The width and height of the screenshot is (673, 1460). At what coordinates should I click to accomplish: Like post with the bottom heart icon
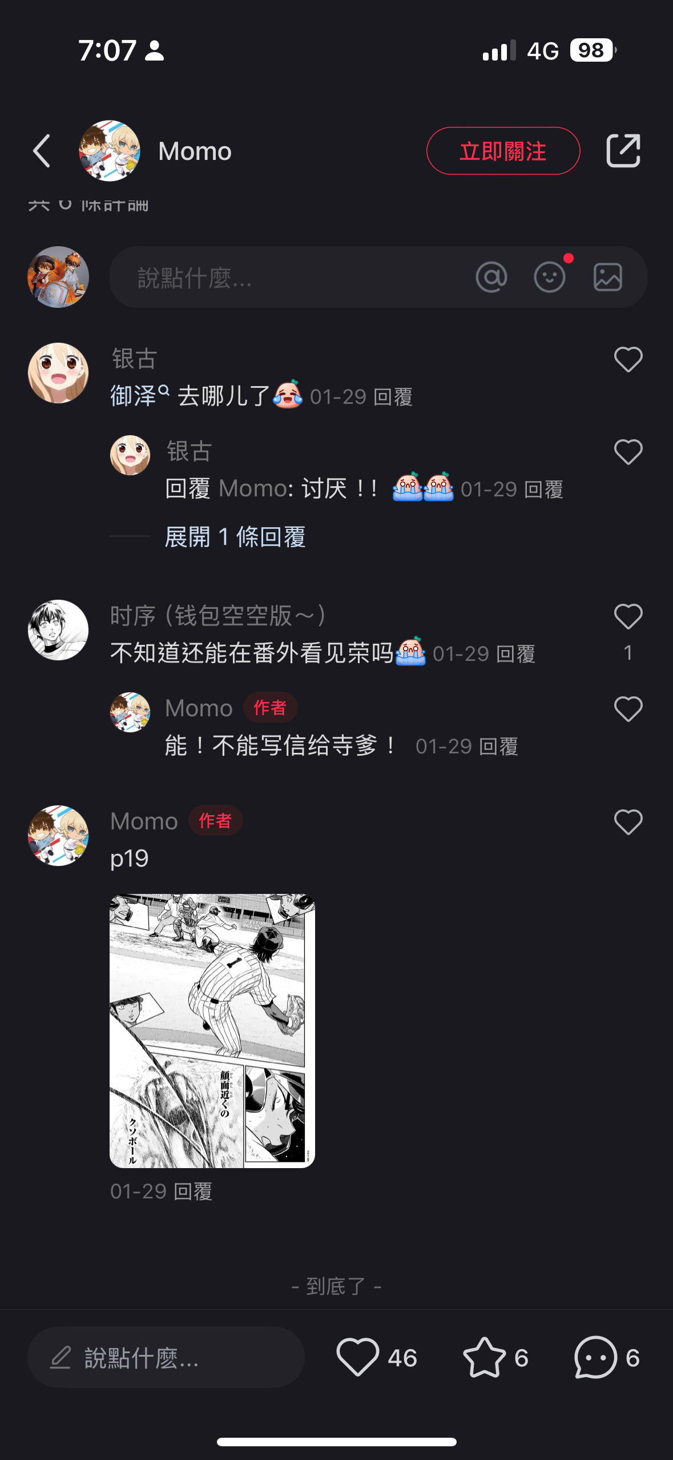358,1358
